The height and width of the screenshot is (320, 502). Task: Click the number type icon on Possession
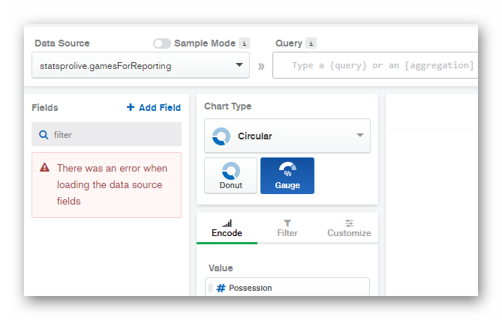[221, 288]
